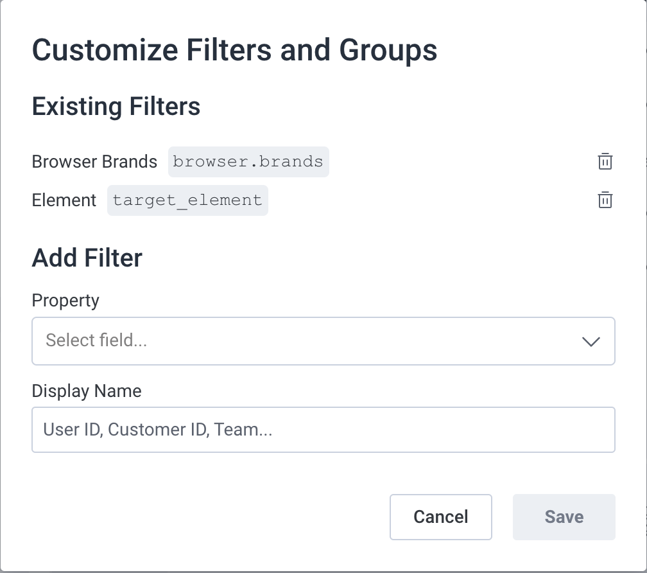Click the trash icon next to browser.brands
Screen dimensions: 647x573
click(605, 161)
